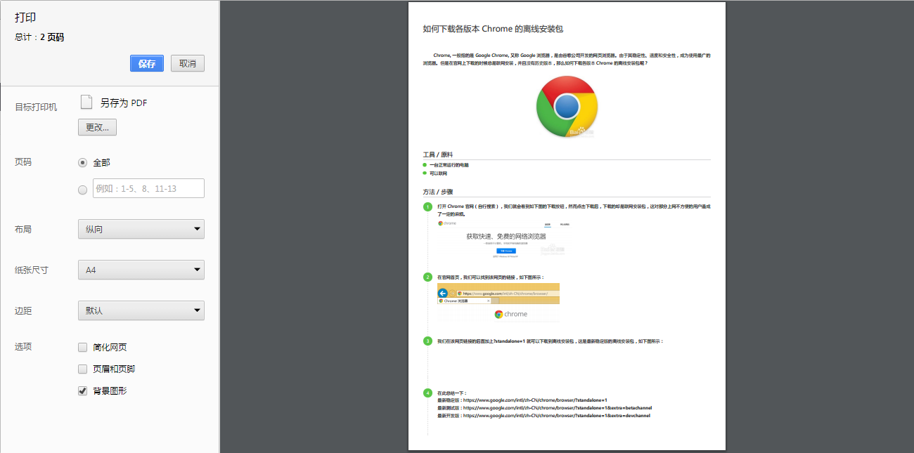Click the green step 4 circle in preview
Image resolution: width=914 pixels, height=453 pixels.
click(427, 393)
